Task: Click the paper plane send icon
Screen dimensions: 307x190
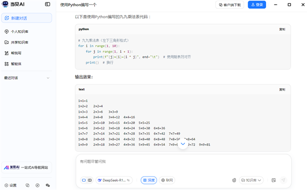Action: (283, 180)
